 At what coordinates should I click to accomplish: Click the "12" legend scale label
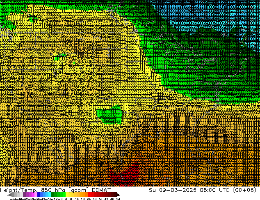(x=77, y=199)
